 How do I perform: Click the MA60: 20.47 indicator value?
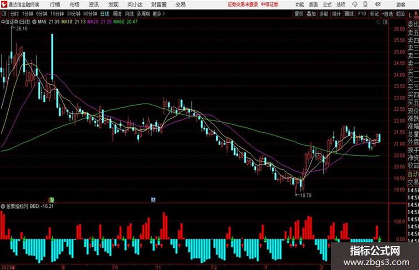[125, 22]
